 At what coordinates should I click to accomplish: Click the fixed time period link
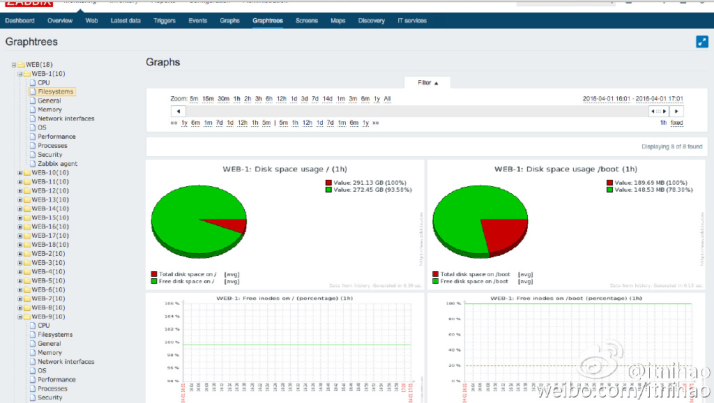(676, 123)
